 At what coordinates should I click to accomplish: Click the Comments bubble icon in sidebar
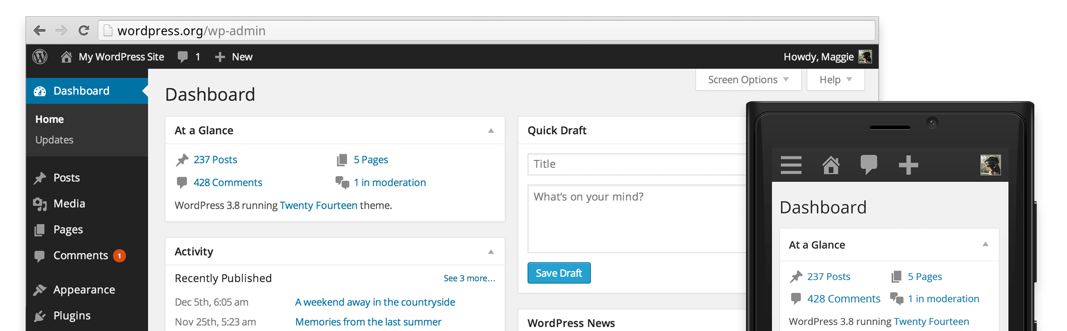click(x=40, y=256)
